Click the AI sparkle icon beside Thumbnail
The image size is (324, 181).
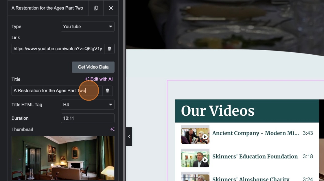(112, 129)
